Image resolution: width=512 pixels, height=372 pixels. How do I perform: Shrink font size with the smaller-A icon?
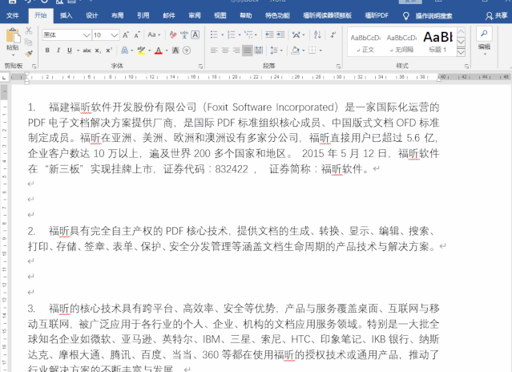click(137, 34)
